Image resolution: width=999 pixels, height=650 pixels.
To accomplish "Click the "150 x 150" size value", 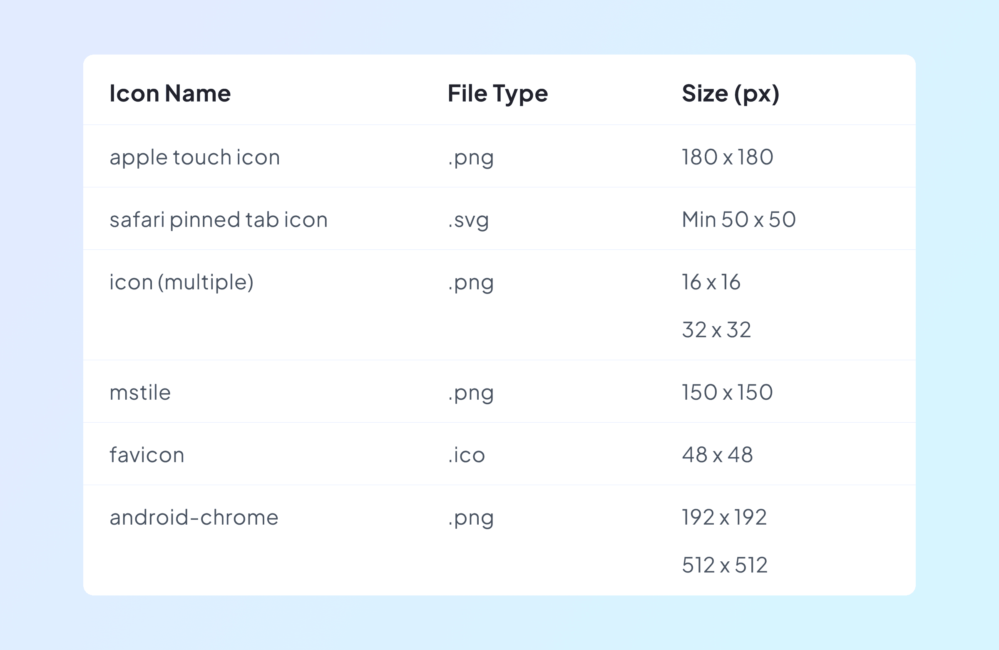I will [727, 393].
